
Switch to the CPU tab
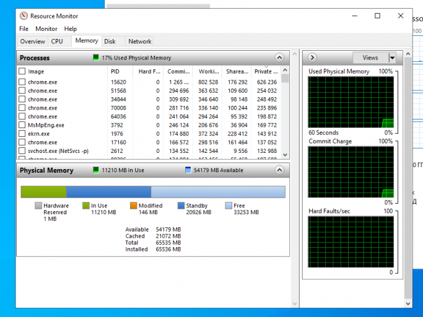click(x=57, y=41)
